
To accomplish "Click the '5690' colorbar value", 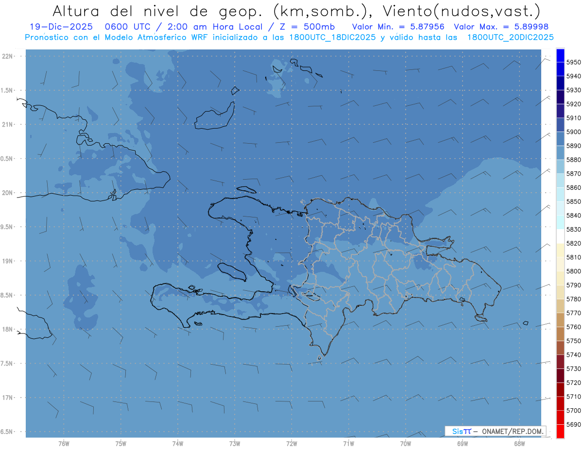I will tap(573, 424).
